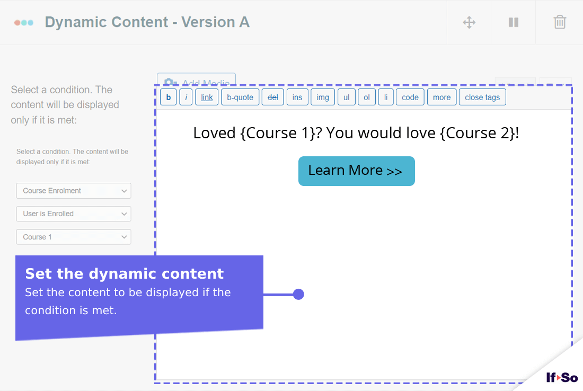
Task: Change the selected course in Course 1 dropdown
Action: coord(73,237)
